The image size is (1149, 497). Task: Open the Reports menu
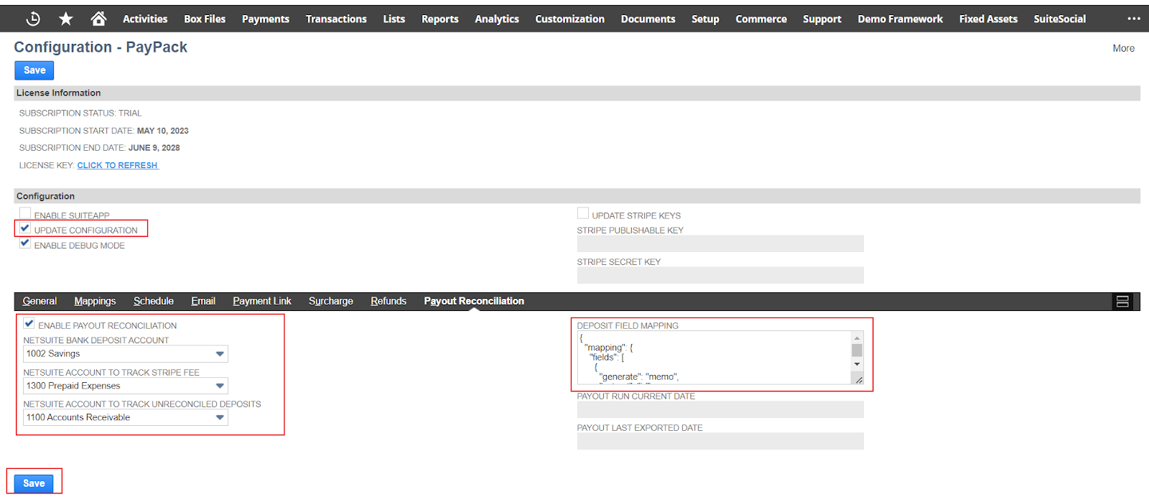pos(440,19)
